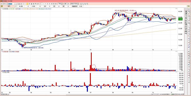The image size is (191, 96).
Task: Toggle the 60-day moving average legend
Action: [x=20, y=9]
